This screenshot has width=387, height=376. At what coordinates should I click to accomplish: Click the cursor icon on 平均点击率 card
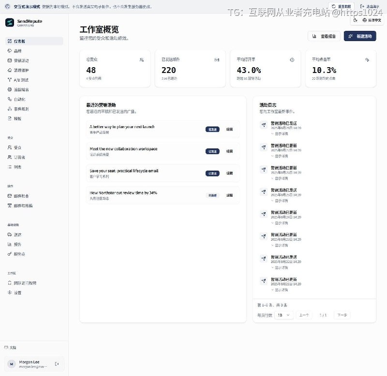click(x=367, y=59)
